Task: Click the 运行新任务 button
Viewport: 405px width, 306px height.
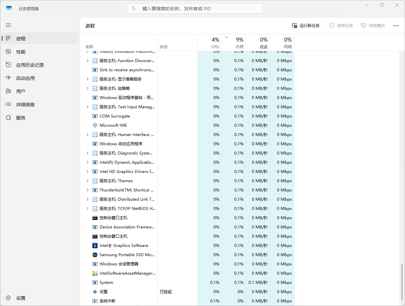Action: [306, 26]
